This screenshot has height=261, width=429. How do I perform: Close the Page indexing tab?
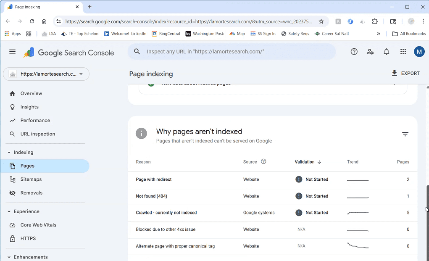[x=77, y=7]
